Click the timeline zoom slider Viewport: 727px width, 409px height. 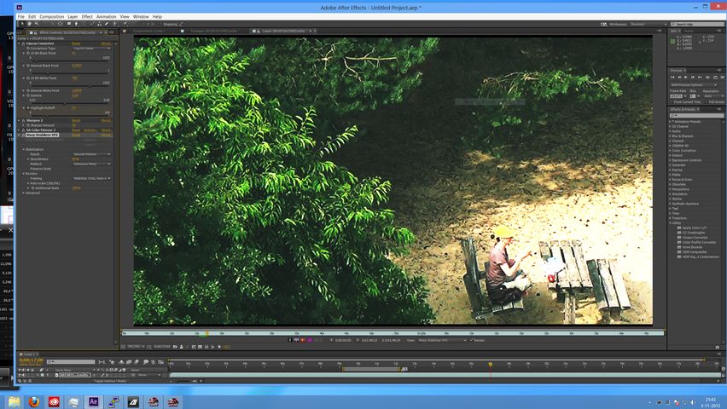183,381
